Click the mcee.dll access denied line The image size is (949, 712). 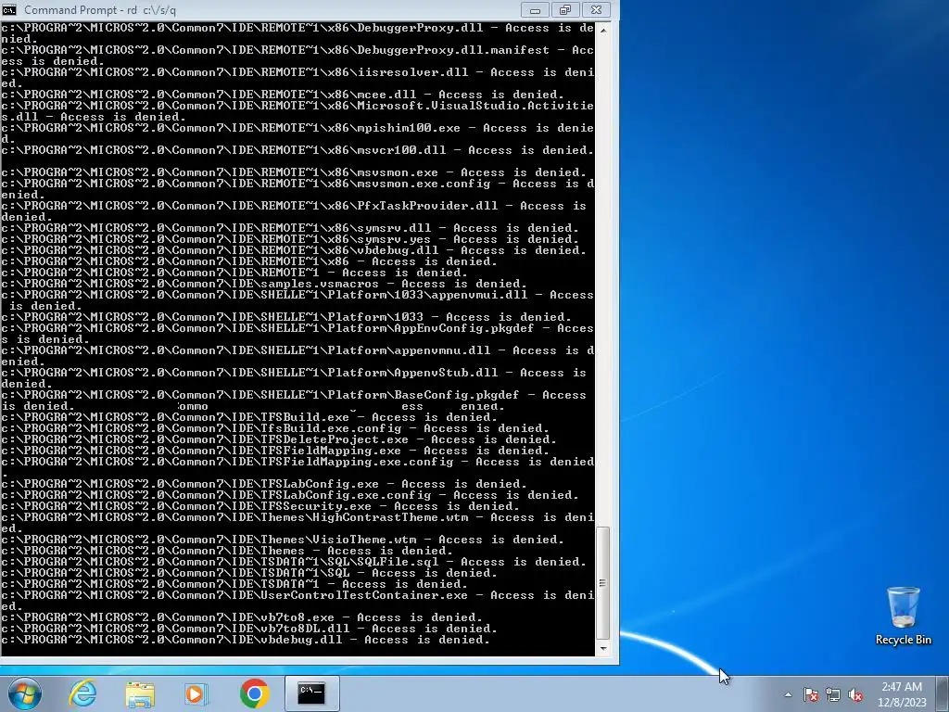(x=282, y=95)
